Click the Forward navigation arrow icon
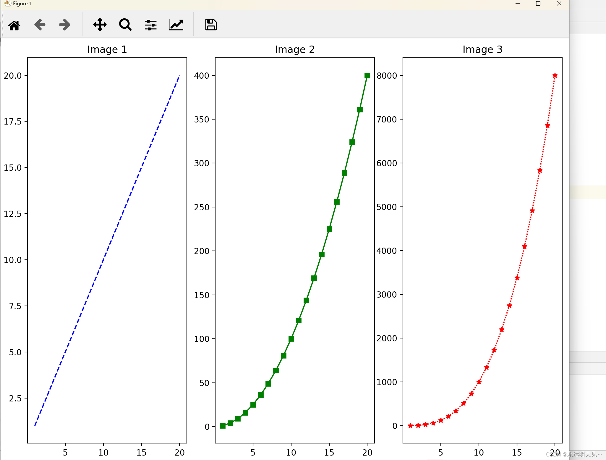 click(x=64, y=25)
